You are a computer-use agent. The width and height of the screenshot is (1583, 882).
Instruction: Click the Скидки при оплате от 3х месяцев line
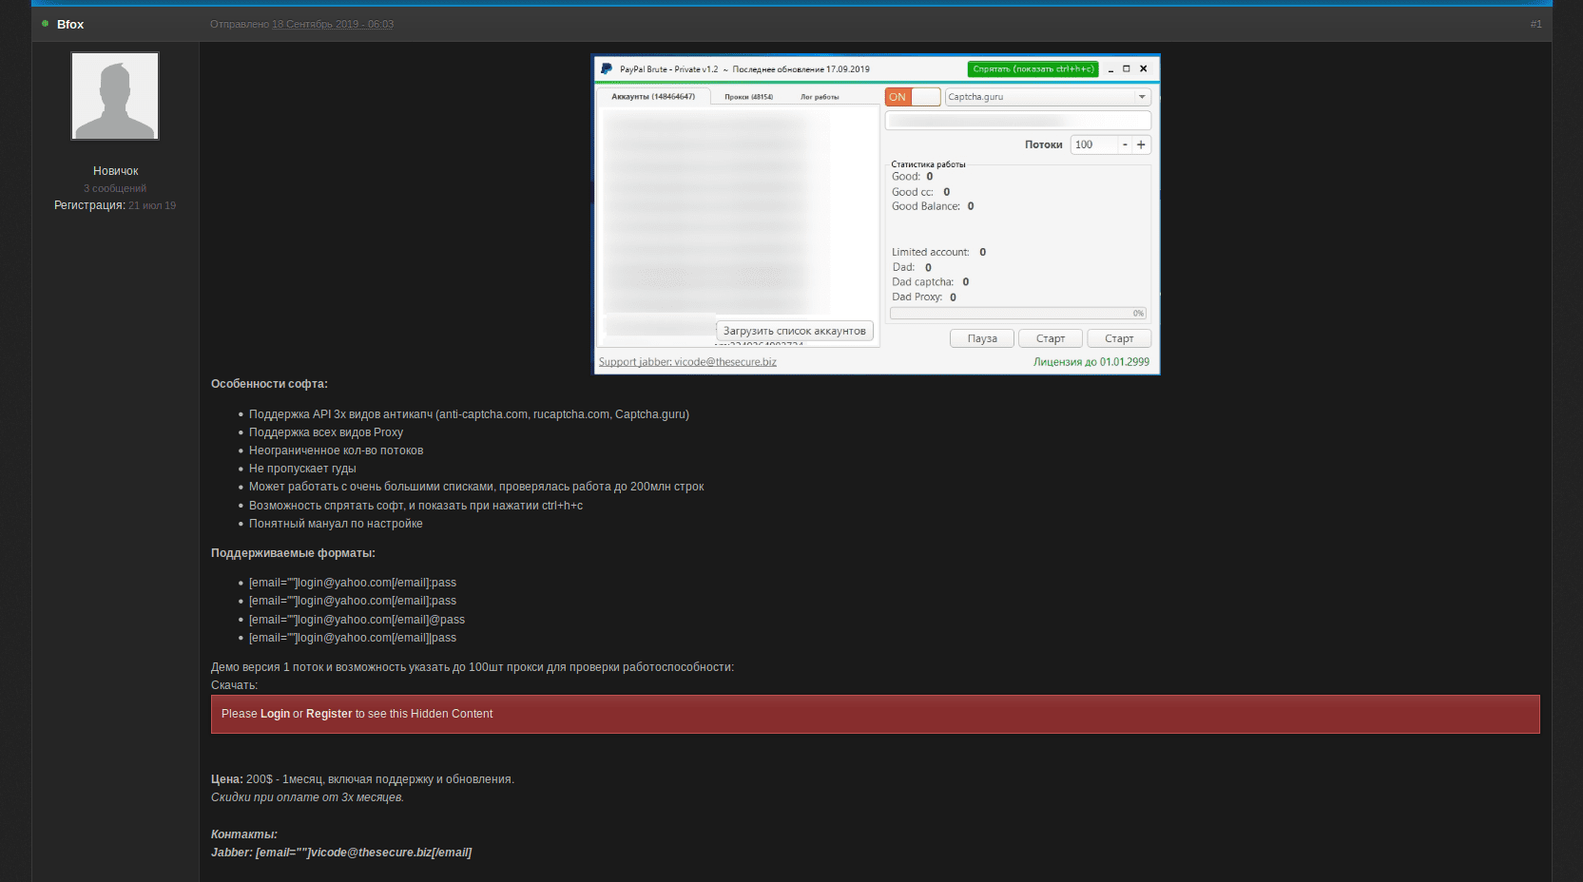pyautogui.click(x=307, y=797)
